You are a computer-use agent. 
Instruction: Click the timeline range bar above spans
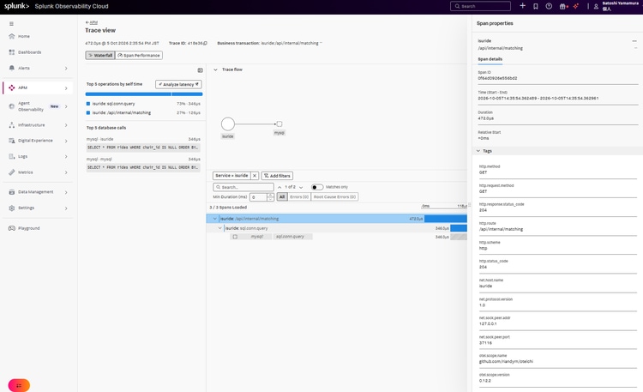coord(444,206)
